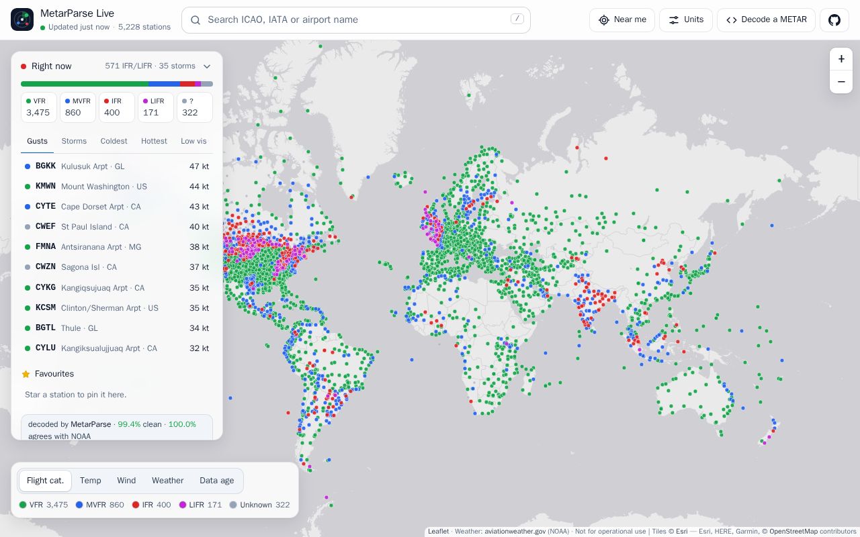Open CYKG Kangiqsujuaq Arpt row
860x537 pixels.
(x=117, y=288)
